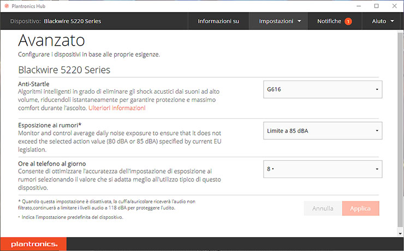Screen dimensions: 404x251
Task: Click the scrollbar up arrow
Action: coord(400,34)
